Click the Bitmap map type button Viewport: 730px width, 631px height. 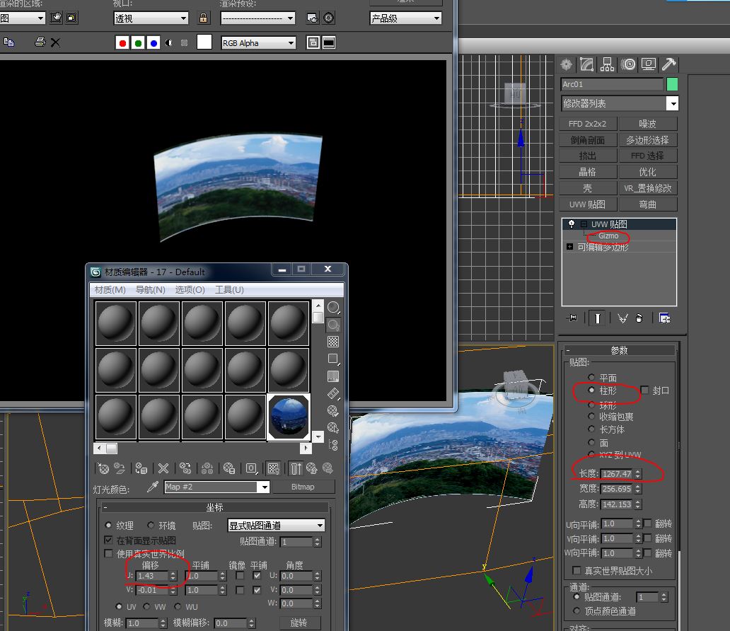pos(303,487)
